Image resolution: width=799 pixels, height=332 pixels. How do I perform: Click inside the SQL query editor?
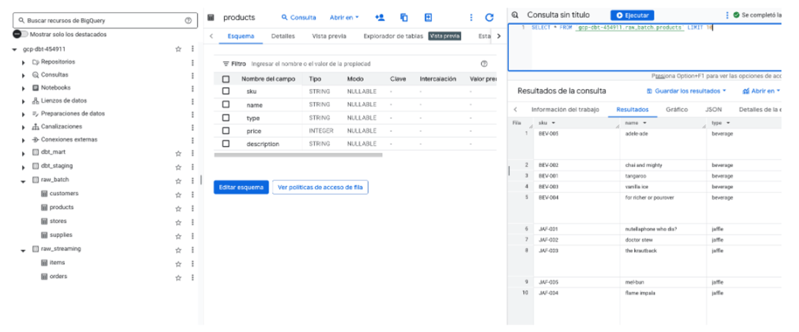644,47
